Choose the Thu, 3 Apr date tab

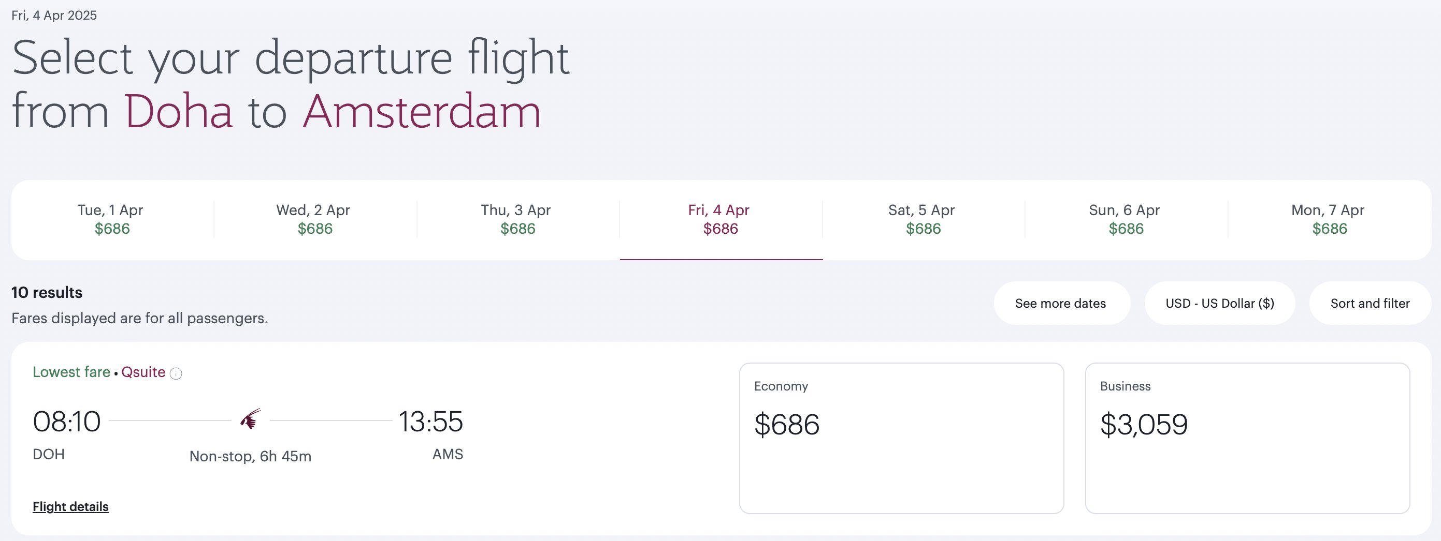tap(518, 219)
